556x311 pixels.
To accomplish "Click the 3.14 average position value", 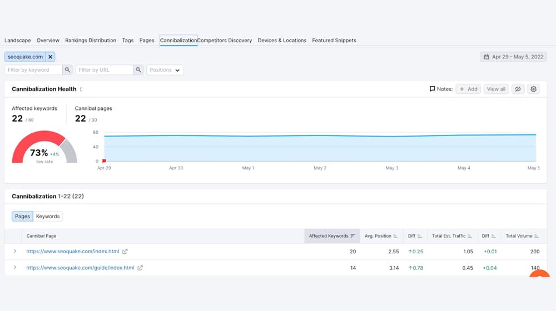I will 394,268.
